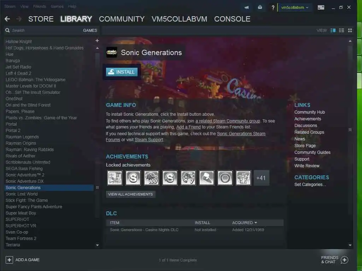Select Papers, Please in games list
Image resolution: width=362 pixels, height=271 pixels.
[20, 111]
